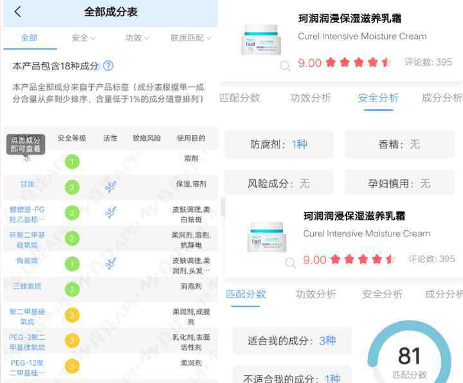This screenshot has height=383, width=463.
Task: Switch to 匹配分数 tab in top product panel
Action: click(240, 98)
